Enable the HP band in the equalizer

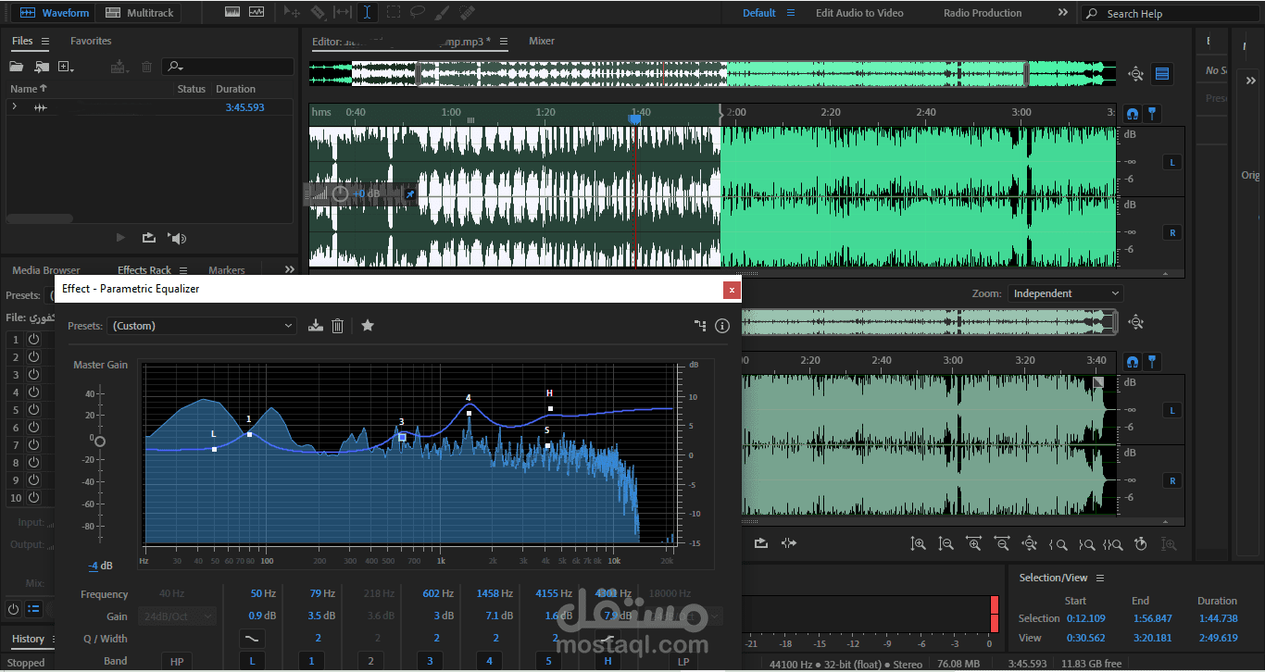176,661
